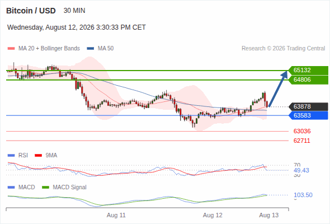Click the RSI blue legend swatch
Image resolution: width=330 pixels, height=224 pixels.
11,156
